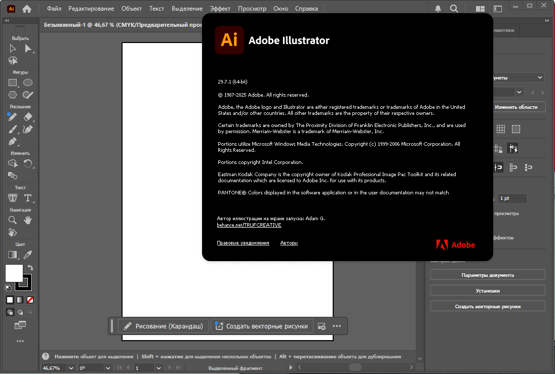Image resolution: width=555 pixels, height=374 pixels.
Task: Select the Touch Type tool
Action: (x=13, y=198)
